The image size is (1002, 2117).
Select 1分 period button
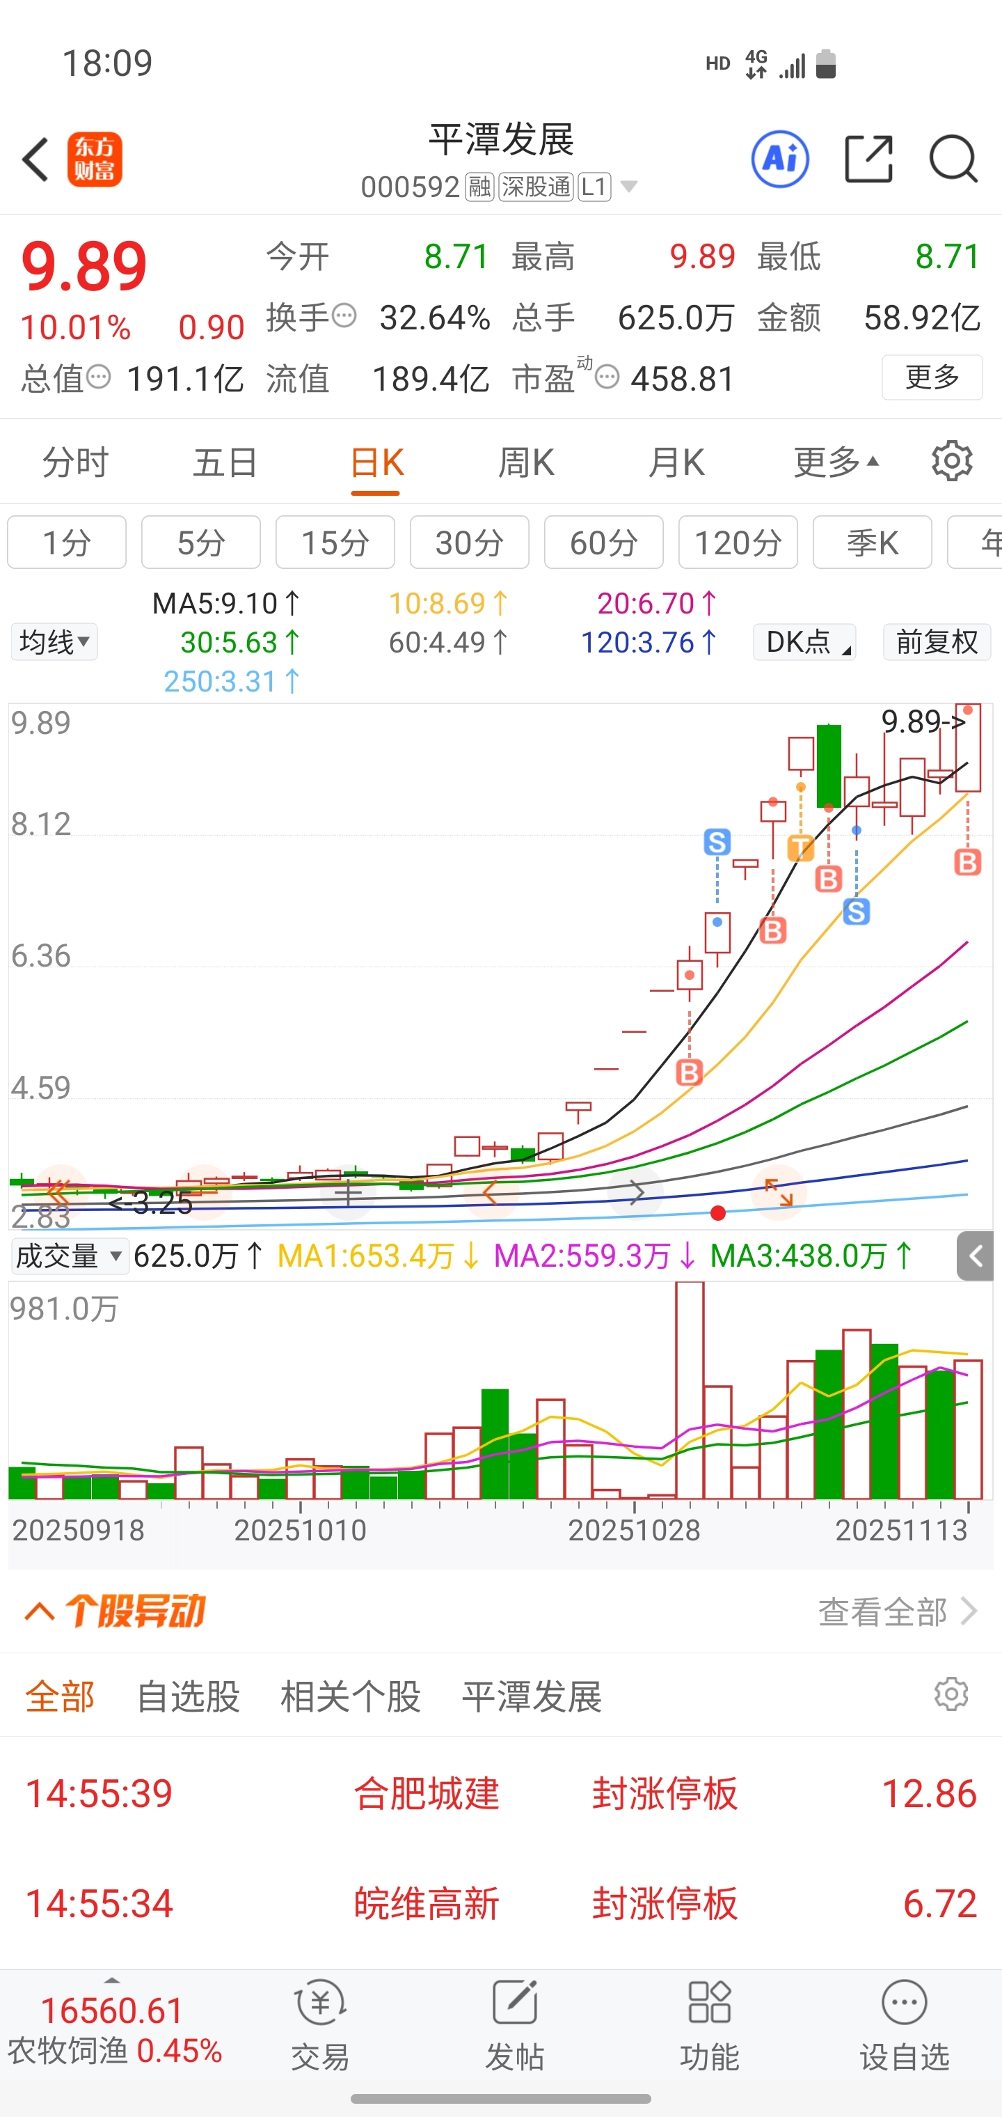[x=67, y=542]
